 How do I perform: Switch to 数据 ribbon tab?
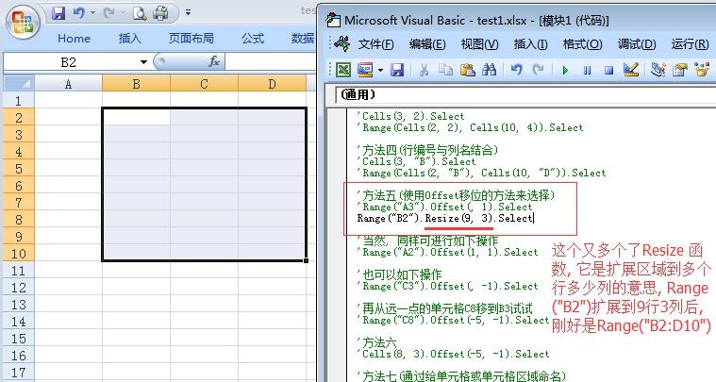click(302, 39)
